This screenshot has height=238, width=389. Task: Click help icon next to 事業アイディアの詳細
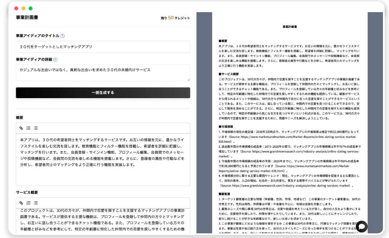(55, 60)
